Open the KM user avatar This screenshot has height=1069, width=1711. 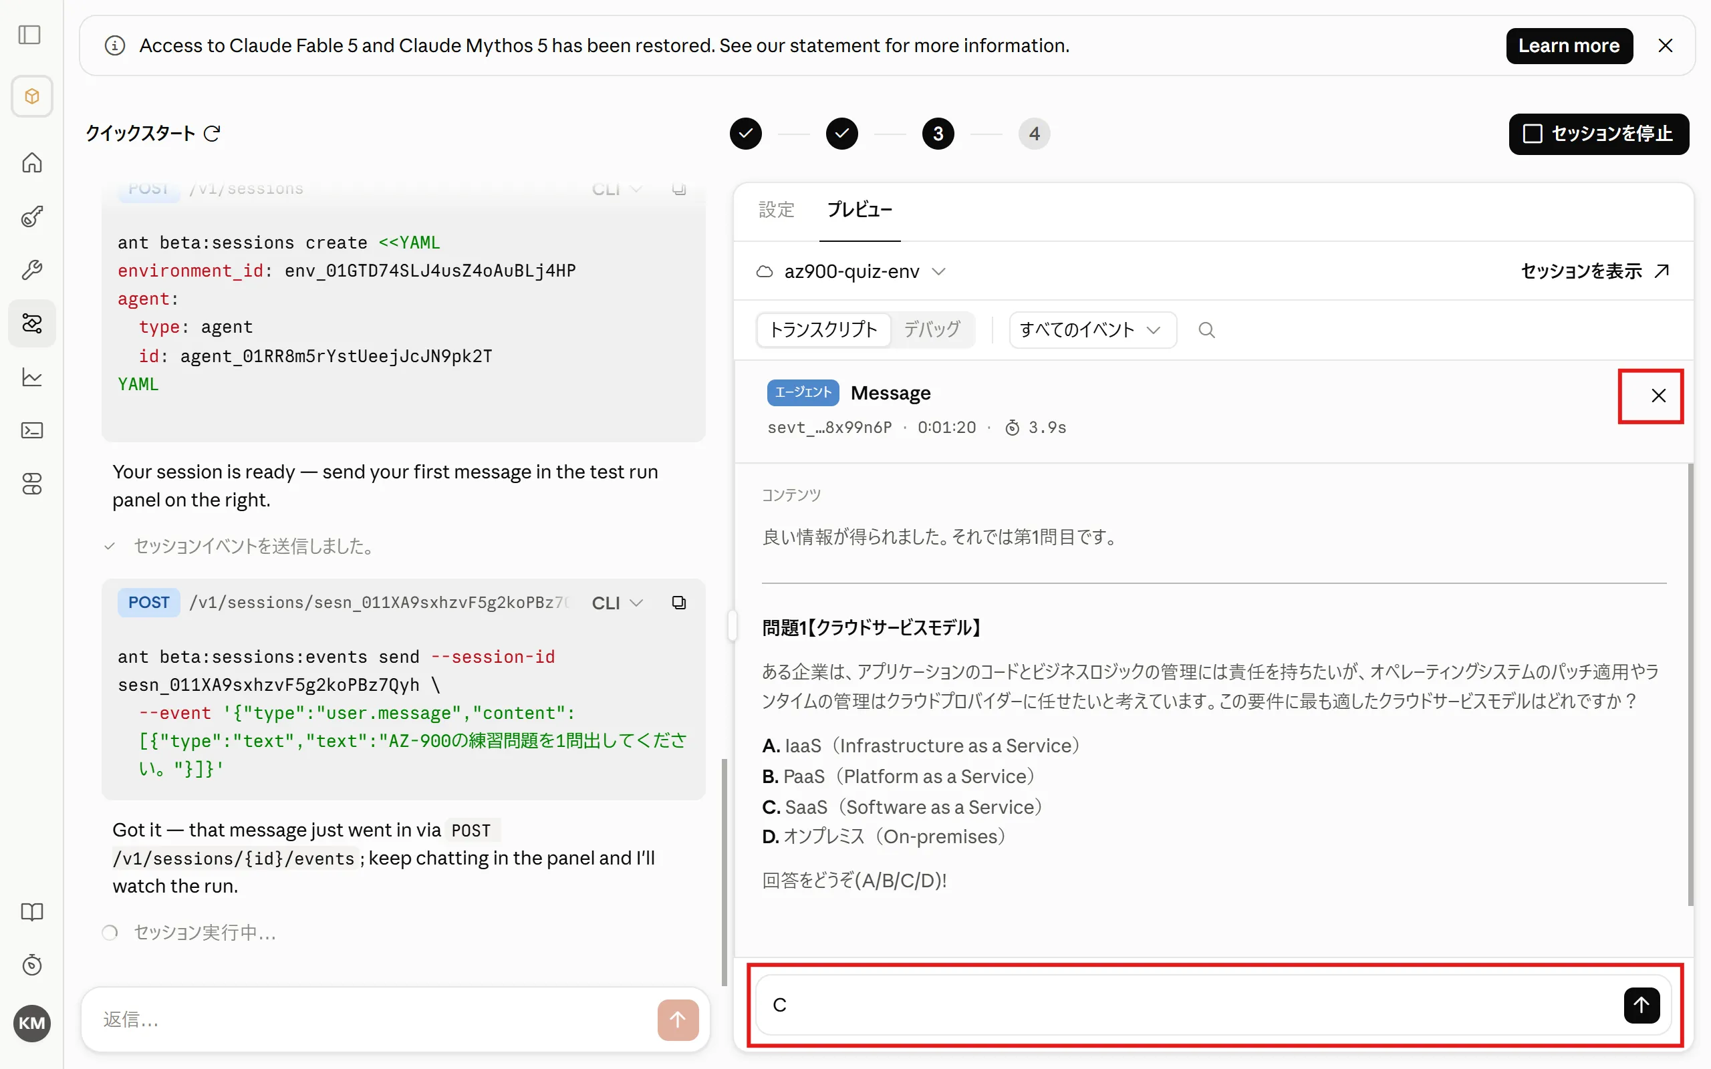coord(32,1023)
